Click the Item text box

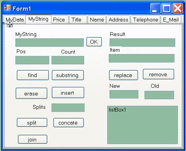pos(141,58)
